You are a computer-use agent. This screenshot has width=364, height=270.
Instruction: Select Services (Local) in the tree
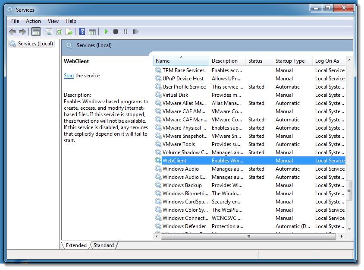35,44
